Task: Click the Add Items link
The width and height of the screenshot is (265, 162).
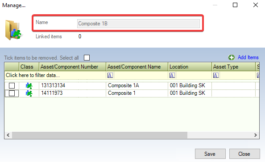Action: pos(248,57)
